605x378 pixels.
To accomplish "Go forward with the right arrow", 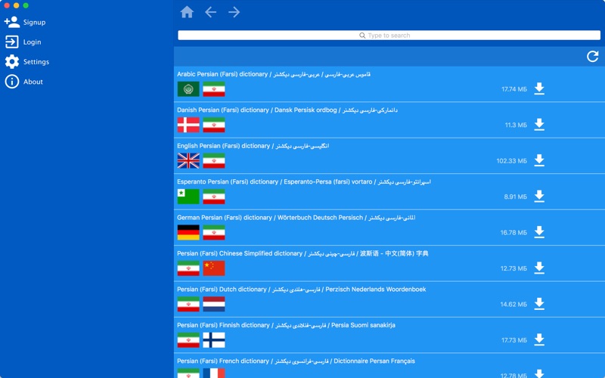I will click(234, 12).
